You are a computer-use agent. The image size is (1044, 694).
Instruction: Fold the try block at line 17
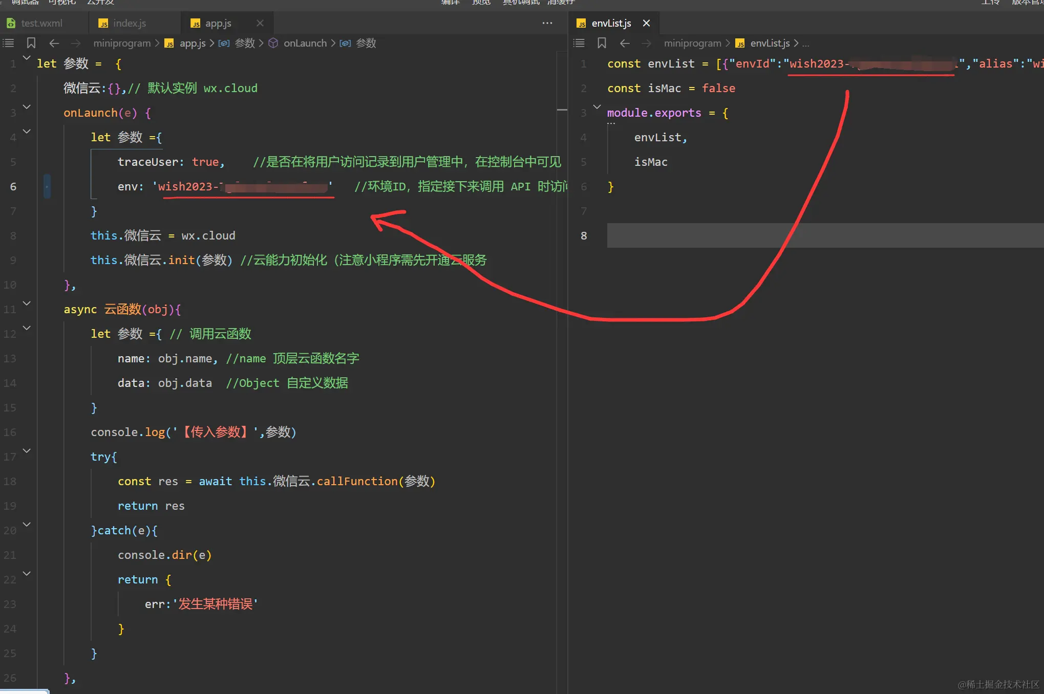pyautogui.click(x=27, y=451)
